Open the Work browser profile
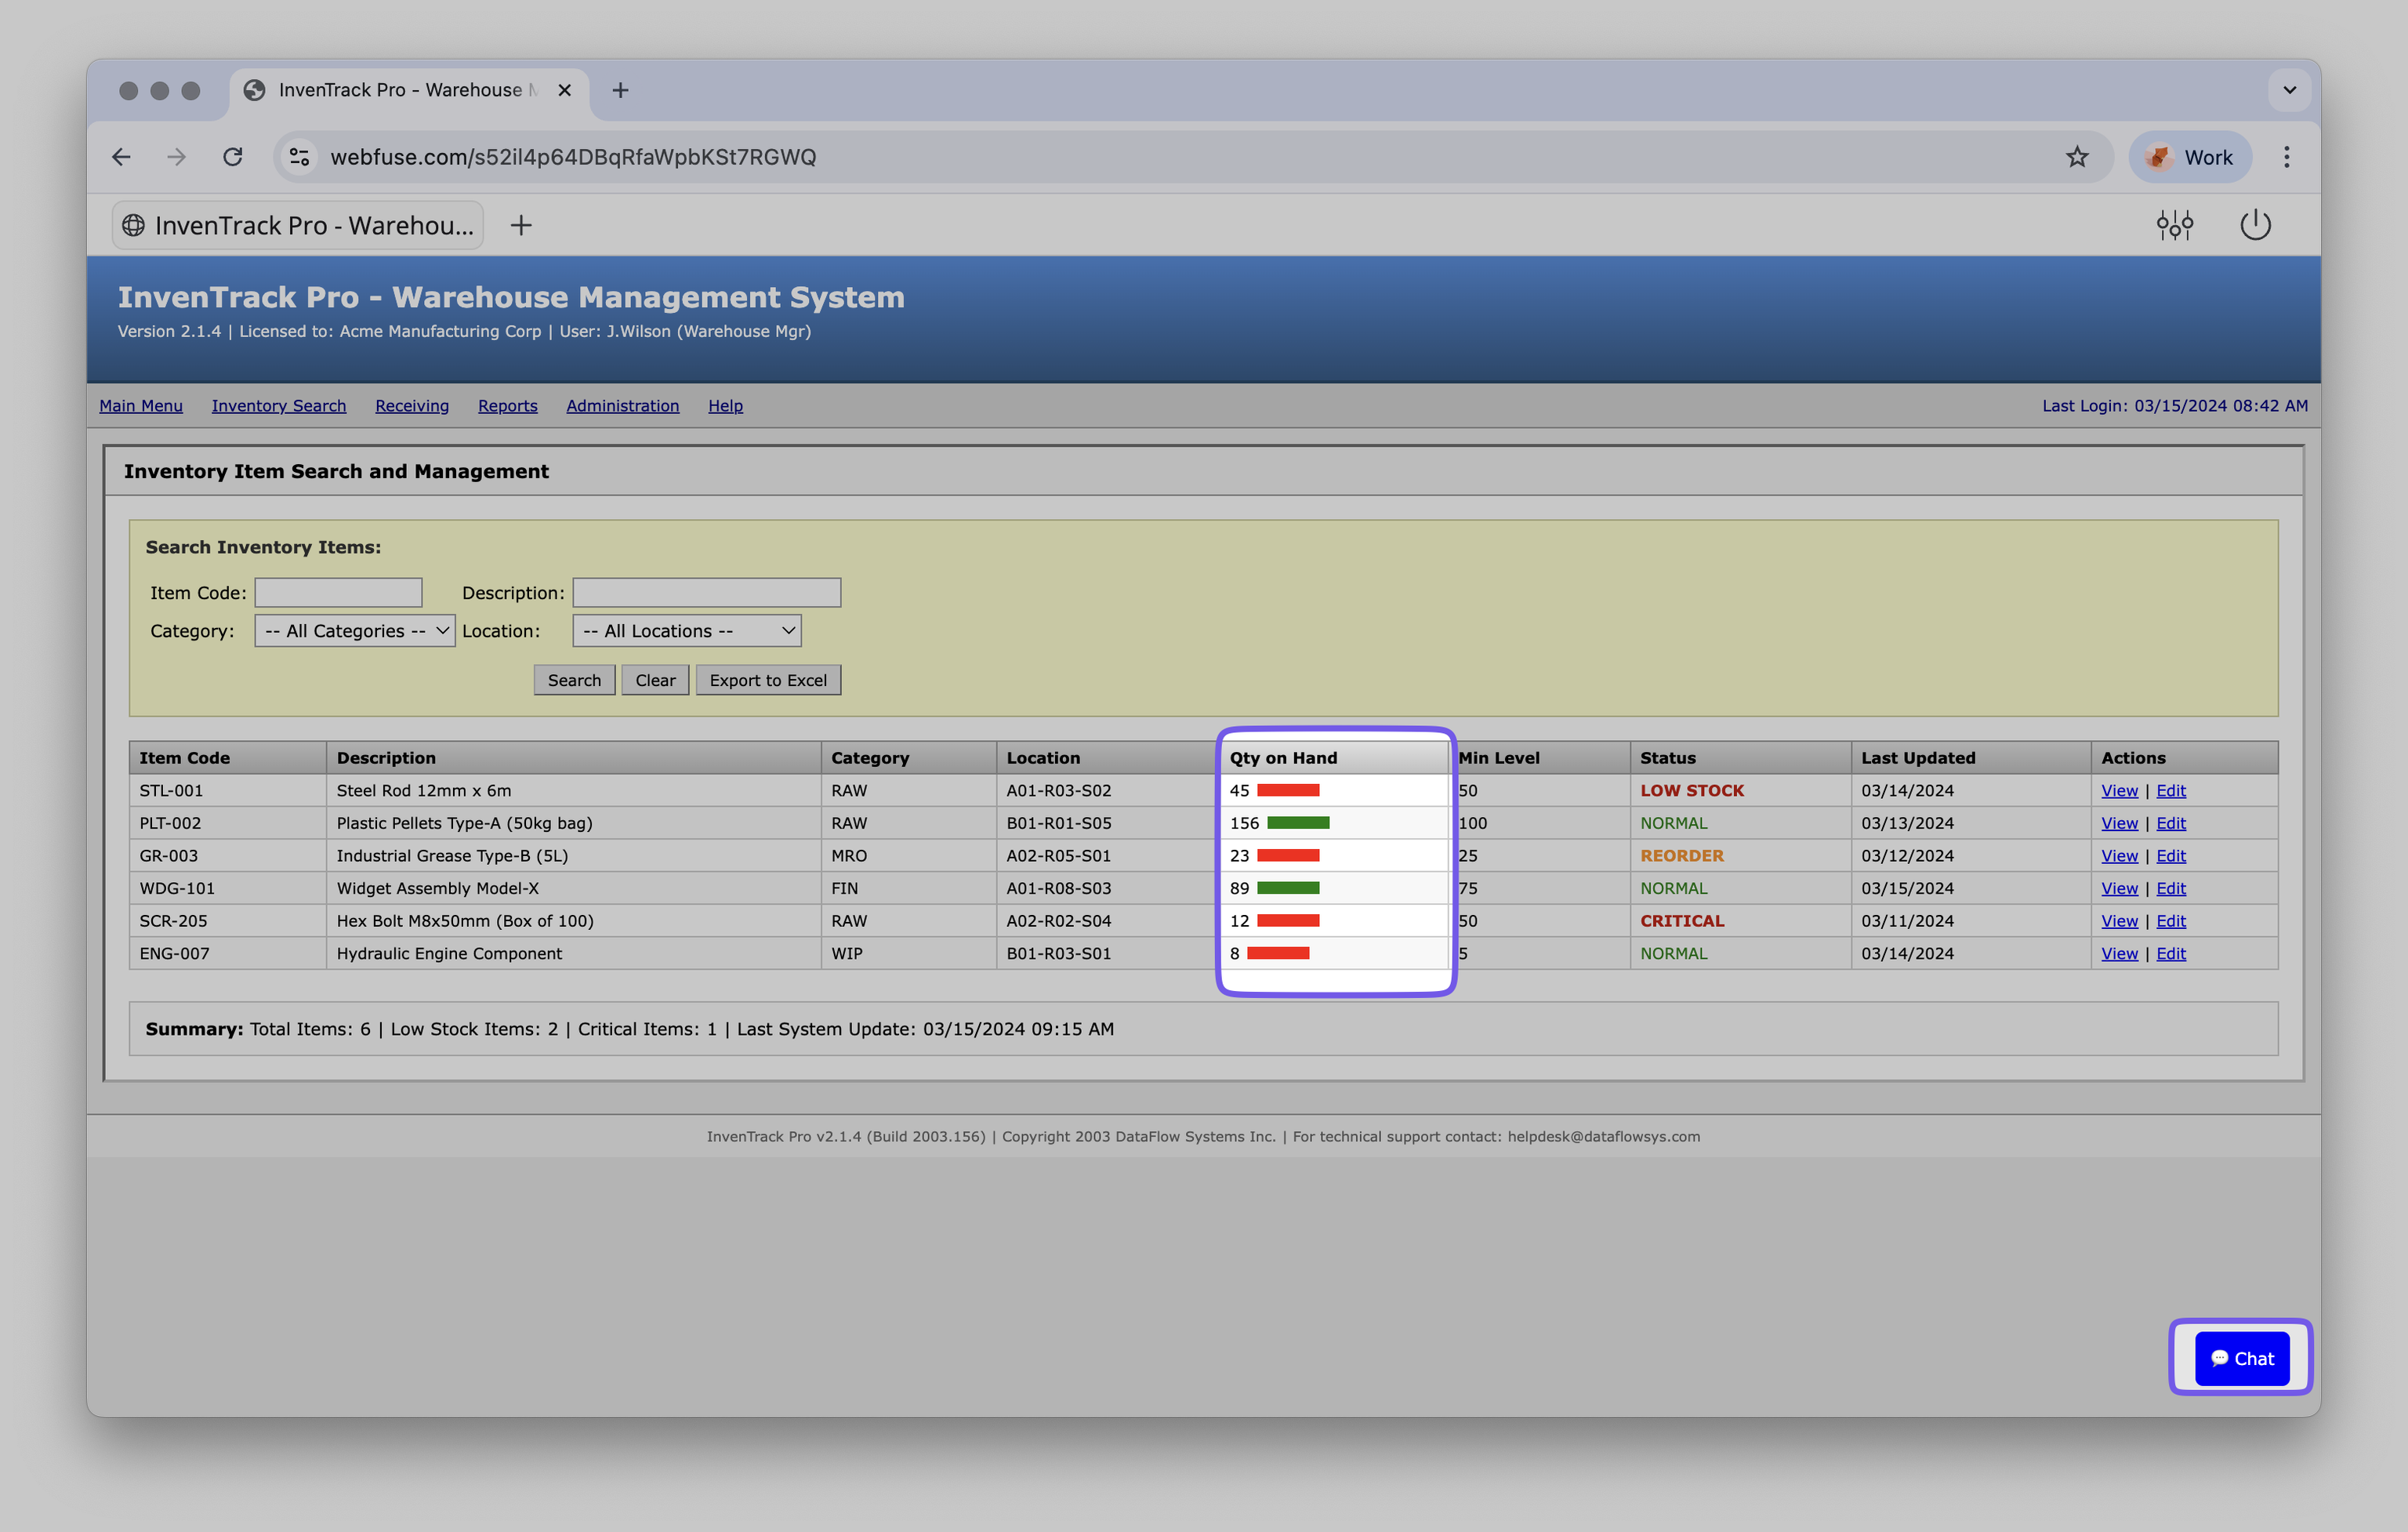The height and width of the screenshot is (1532, 2408). 2189,157
